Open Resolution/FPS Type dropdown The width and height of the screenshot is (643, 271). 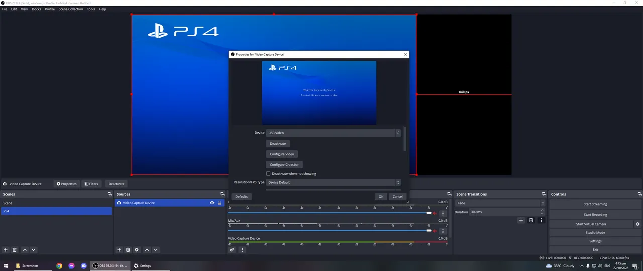coord(333,182)
